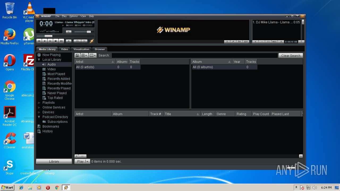The image size is (340, 191).
Task: Open the View menu
Action: tap(83, 16)
